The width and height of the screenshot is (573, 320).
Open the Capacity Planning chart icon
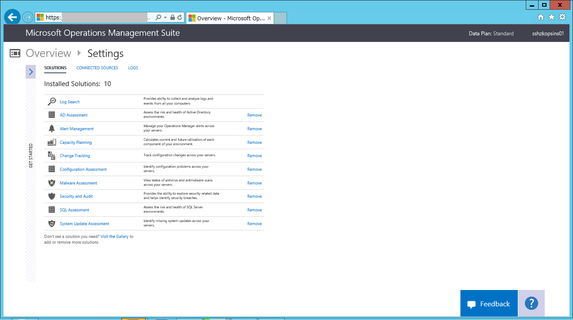(52, 142)
